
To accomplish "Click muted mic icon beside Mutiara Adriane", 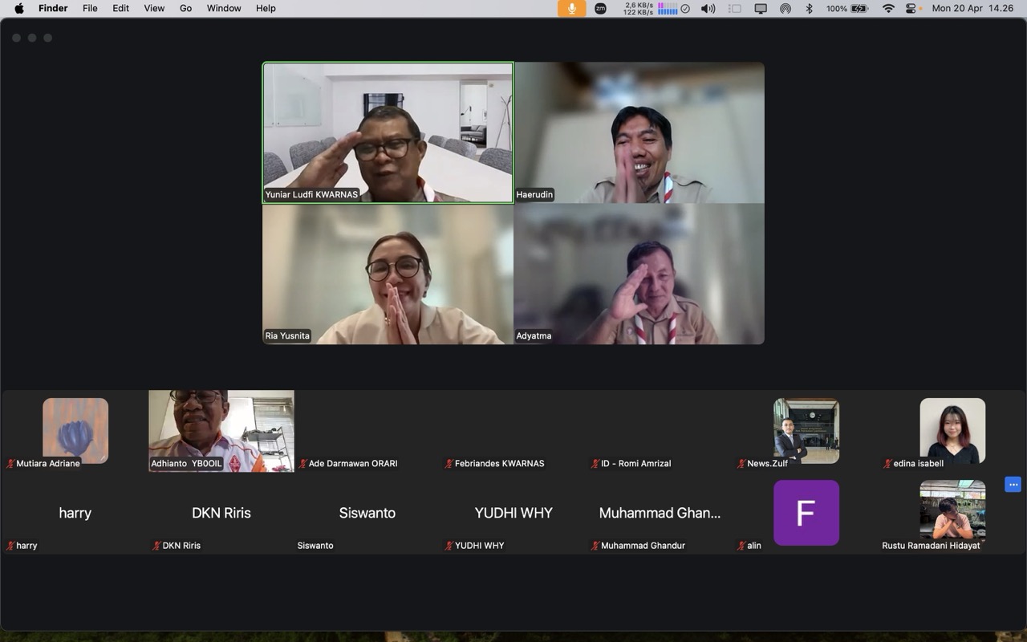I will (10, 464).
